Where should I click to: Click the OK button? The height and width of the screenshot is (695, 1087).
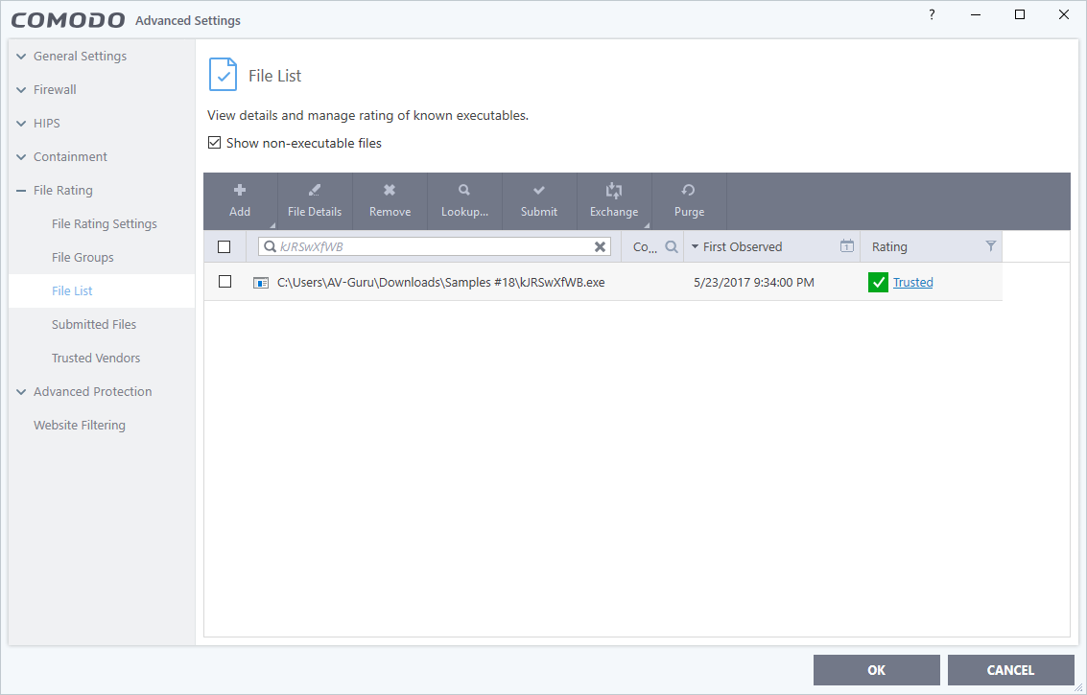(x=876, y=670)
